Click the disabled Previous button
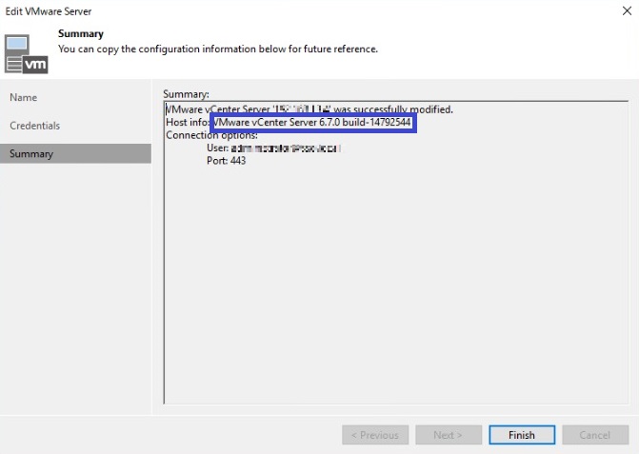The height and width of the screenshot is (454, 639). click(x=375, y=435)
